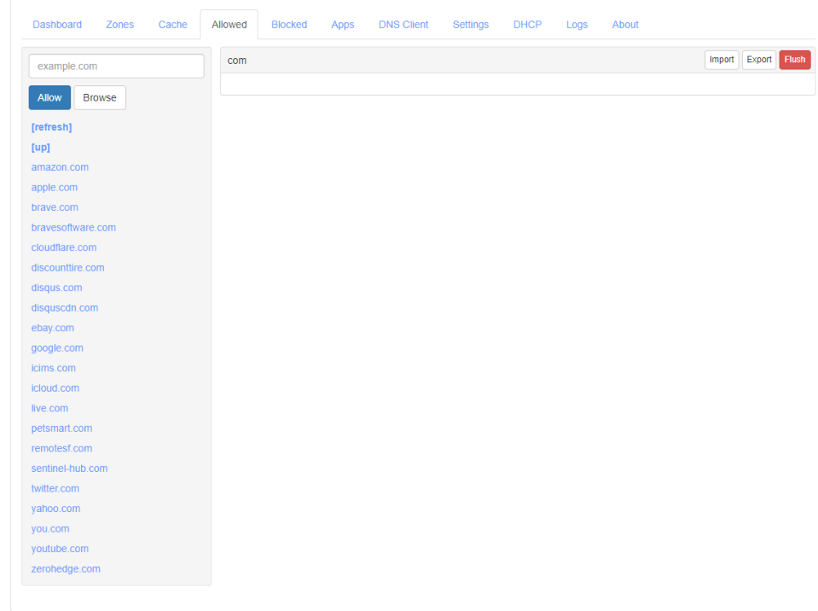Click the example.com domain input field
818x611 pixels.
pos(116,66)
